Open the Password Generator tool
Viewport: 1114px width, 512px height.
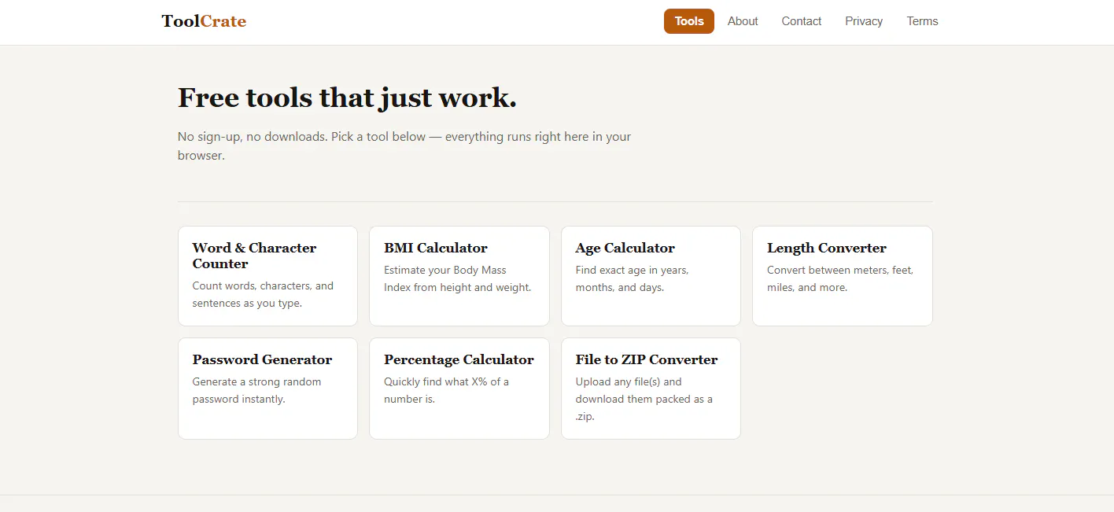click(267, 389)
